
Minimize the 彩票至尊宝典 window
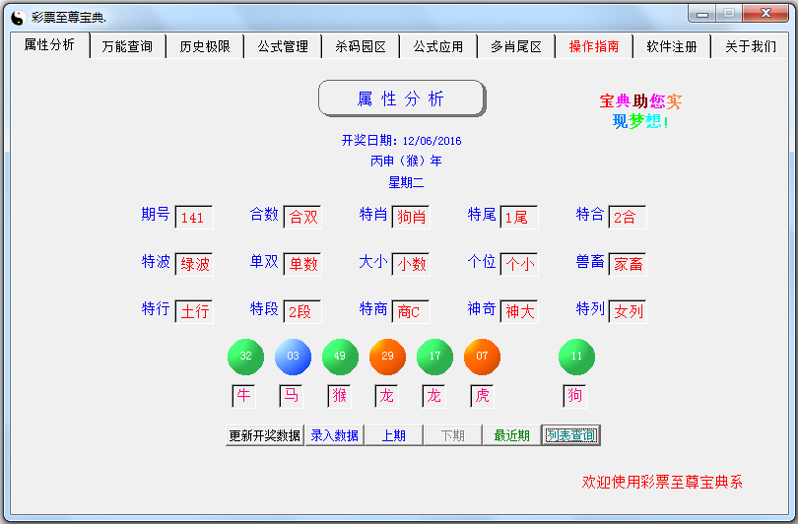(702, 13)
